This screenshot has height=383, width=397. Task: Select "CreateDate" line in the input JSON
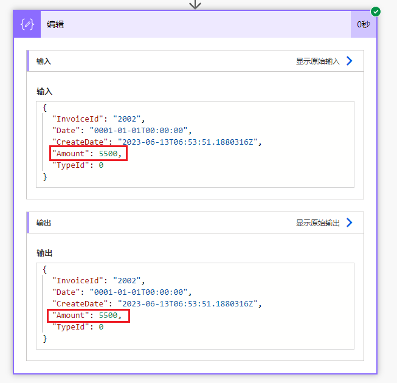pyautogui.click(x=157, y=142)
